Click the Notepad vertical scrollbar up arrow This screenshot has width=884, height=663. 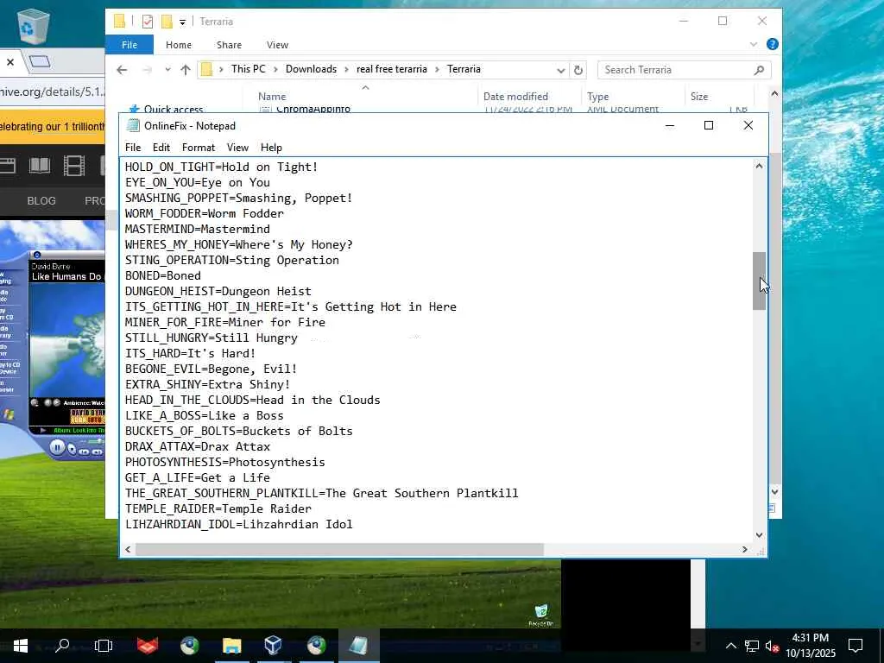[759, 166]
